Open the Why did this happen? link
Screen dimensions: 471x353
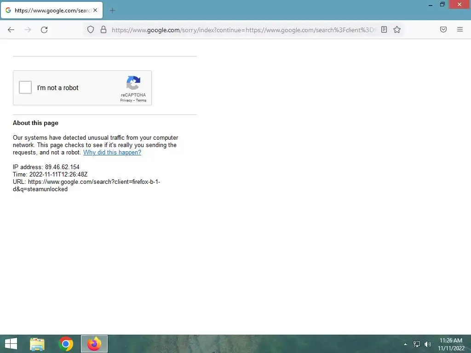(x=112, y=152)
